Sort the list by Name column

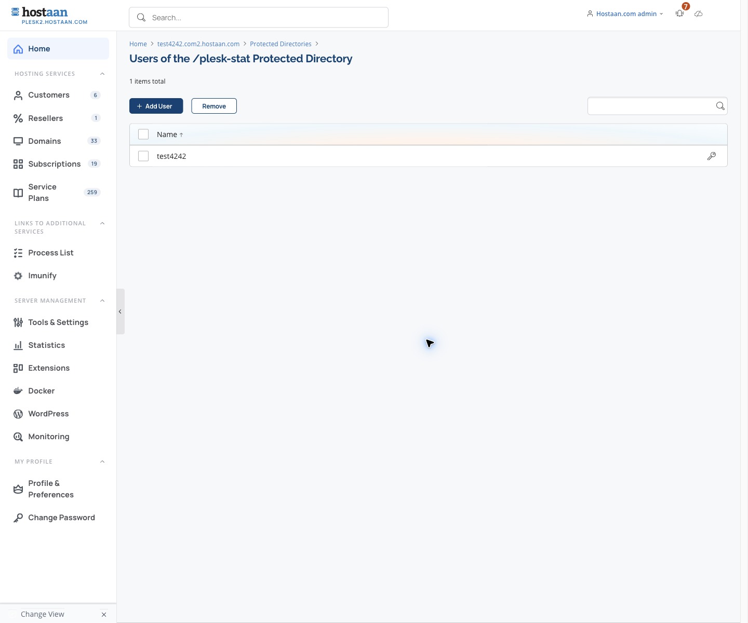170,134
